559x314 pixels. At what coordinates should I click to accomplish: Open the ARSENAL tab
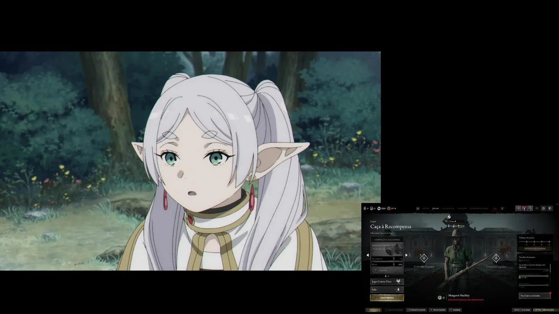click(462, 208)
